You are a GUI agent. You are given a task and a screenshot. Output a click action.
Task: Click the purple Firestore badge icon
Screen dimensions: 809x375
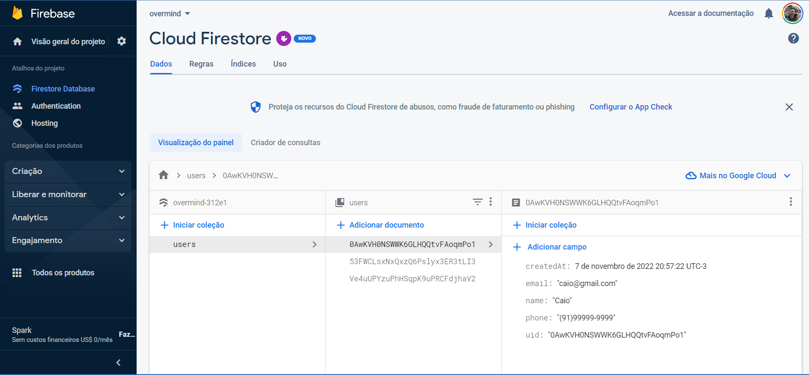[x=284, y=38]
